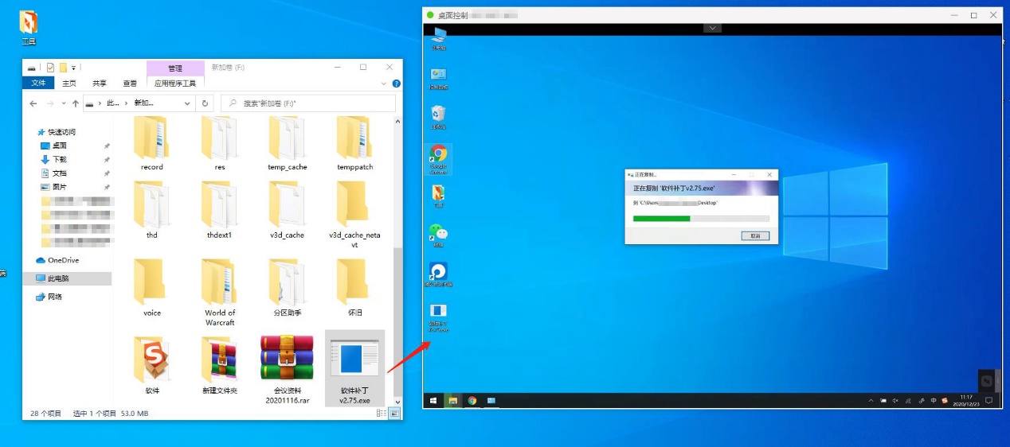Click the green copy progress bar

(x=661, y=218)
